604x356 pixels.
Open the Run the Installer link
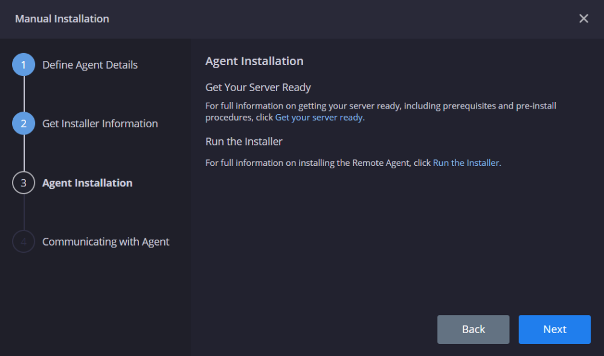pos(466,162)
